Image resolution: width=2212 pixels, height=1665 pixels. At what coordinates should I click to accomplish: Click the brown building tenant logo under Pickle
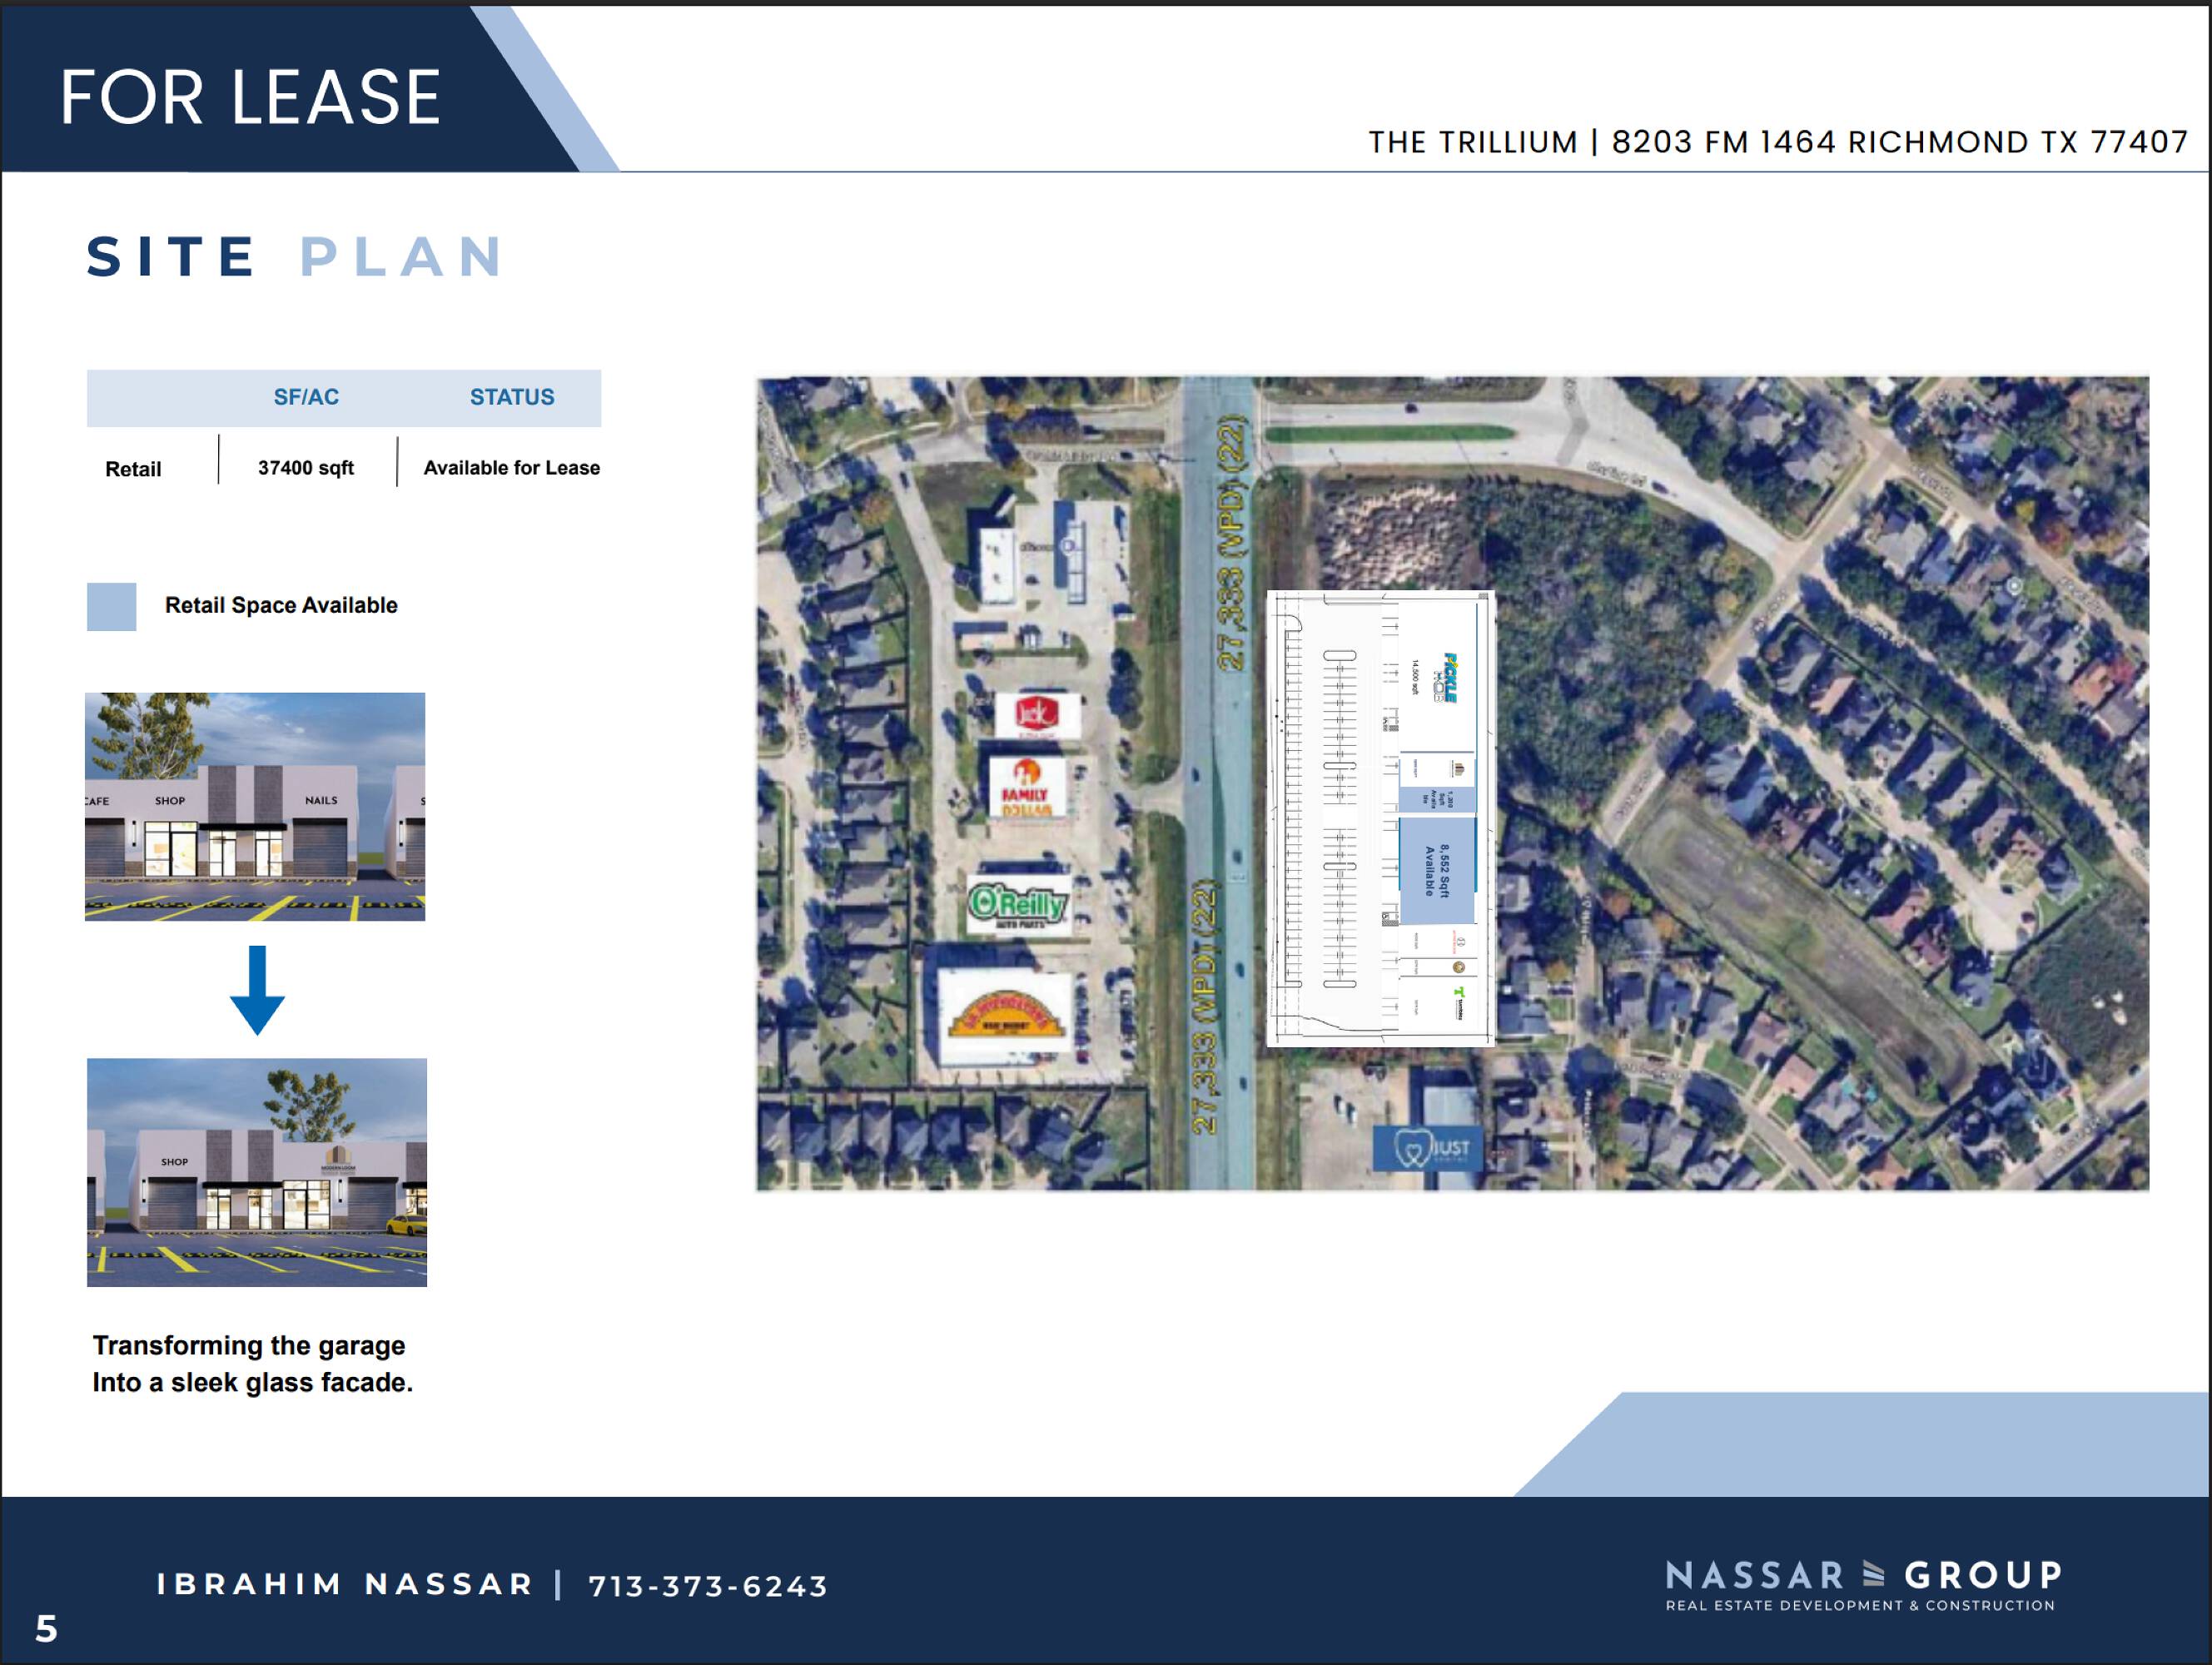[1459, 769]
